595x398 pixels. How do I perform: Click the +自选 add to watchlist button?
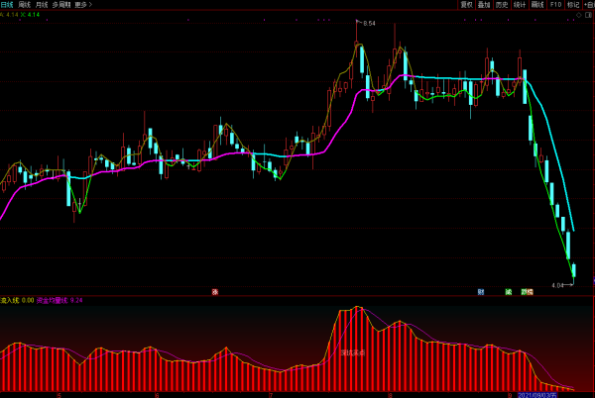589,4
